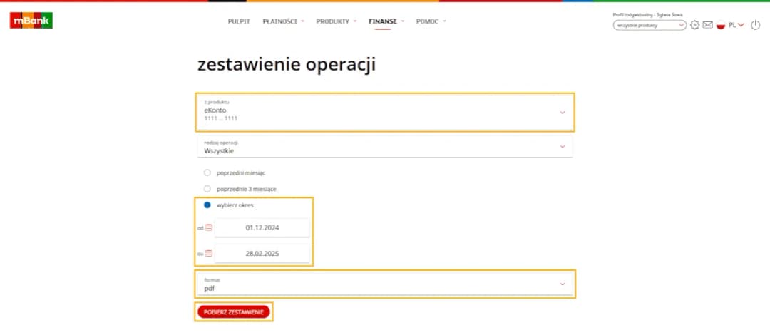Image resolution: width=770 pixels, height=335 pixels.
Task: Open calendar icon for 'od' date
Action: click(x=209, y=228)
